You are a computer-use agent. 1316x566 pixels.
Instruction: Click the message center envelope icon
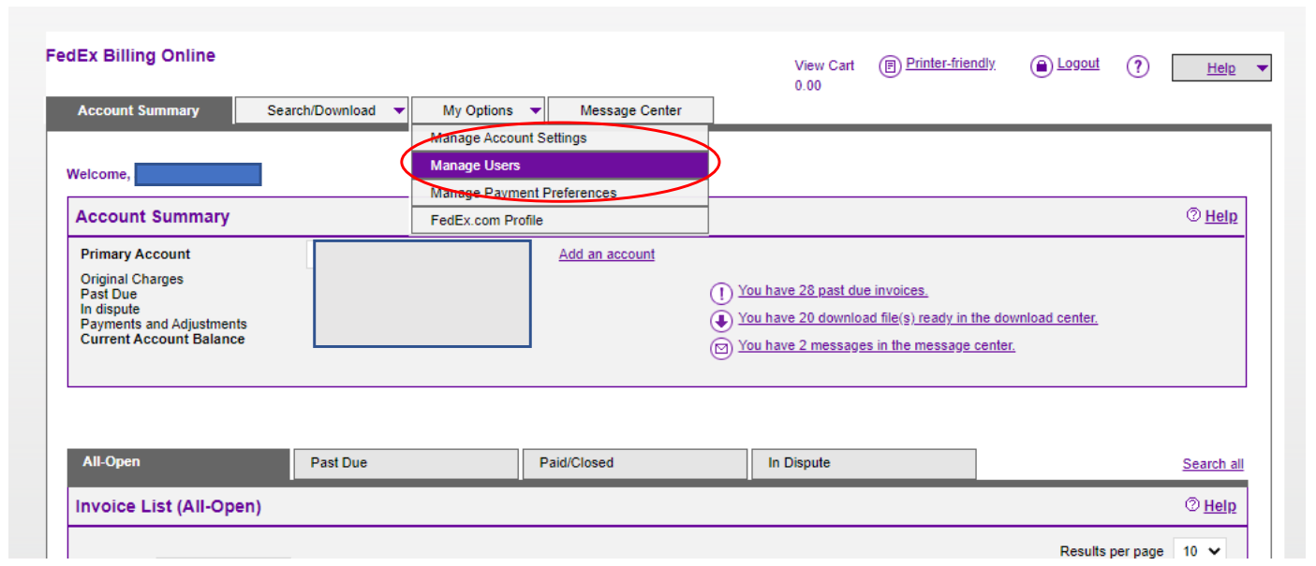point(720,348)
